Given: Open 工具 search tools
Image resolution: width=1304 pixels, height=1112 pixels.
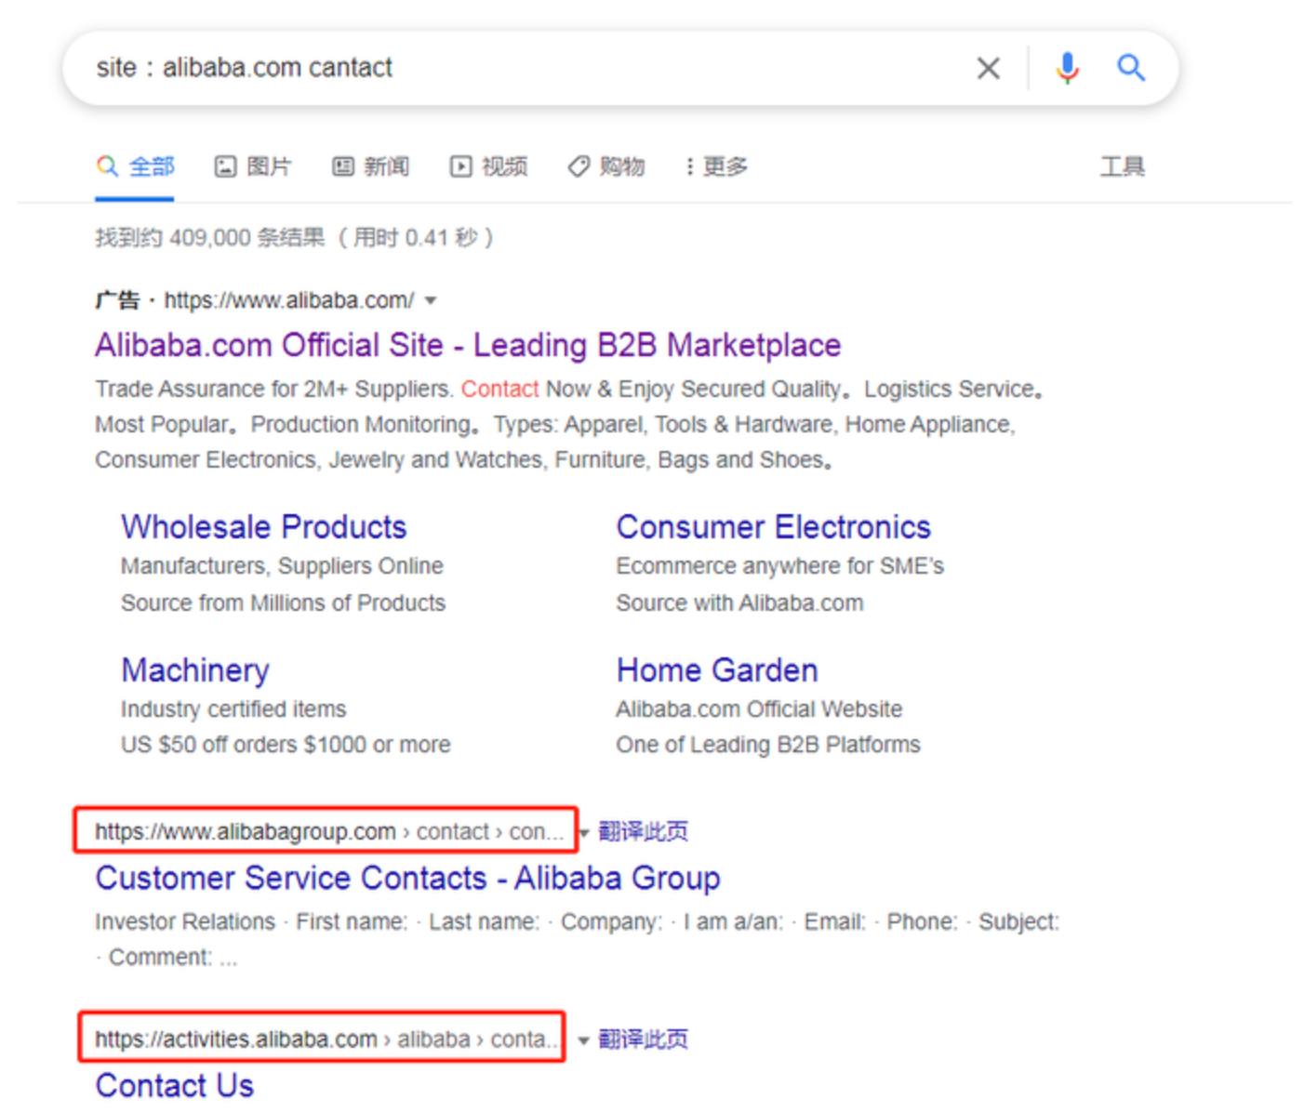Looking at the screenshot, I should 1123,166.
